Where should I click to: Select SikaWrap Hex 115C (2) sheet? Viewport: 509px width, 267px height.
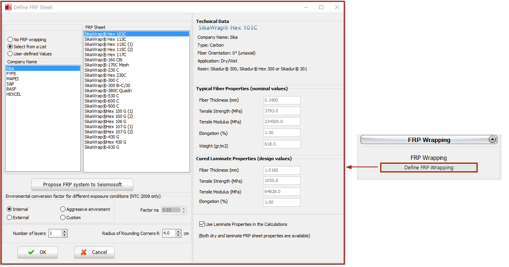(x=136, y=49)
